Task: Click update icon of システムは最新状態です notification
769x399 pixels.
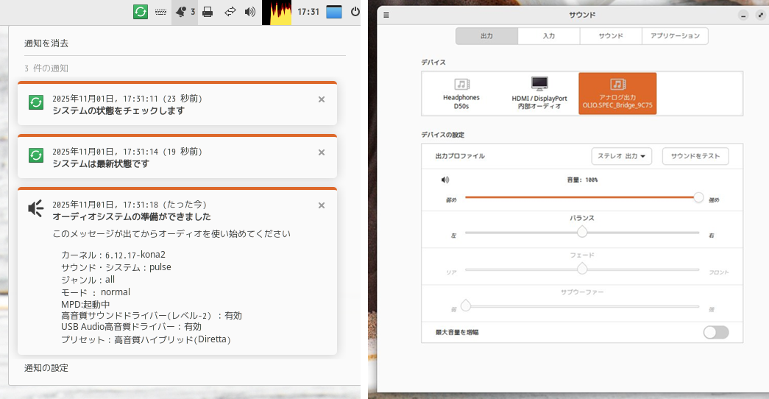Action: click(x=36, y=155)
